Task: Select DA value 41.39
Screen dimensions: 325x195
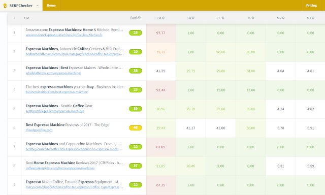Action: coord(160,71)
